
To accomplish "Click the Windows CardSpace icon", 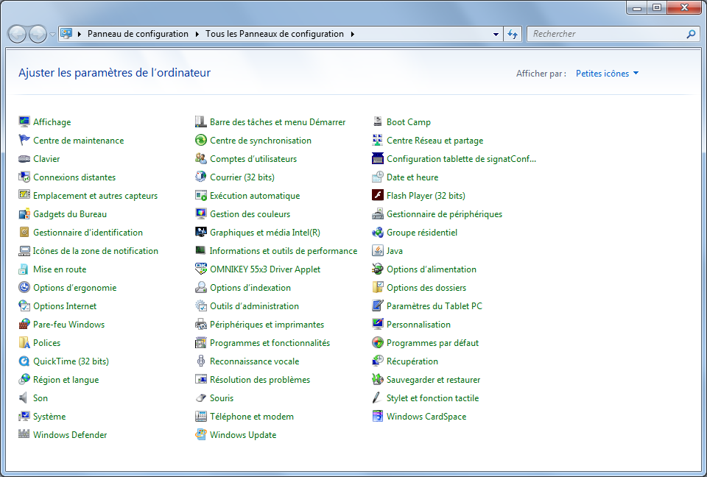I will click(377, 417).
